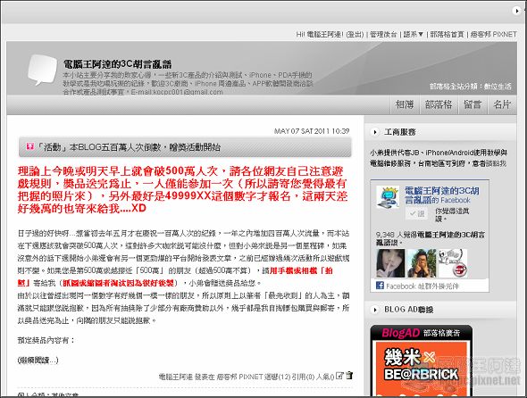The height and width of the screenshot is (398, 527).
Task: Click the 預定獎品內容有 text line
Action: 46,340
